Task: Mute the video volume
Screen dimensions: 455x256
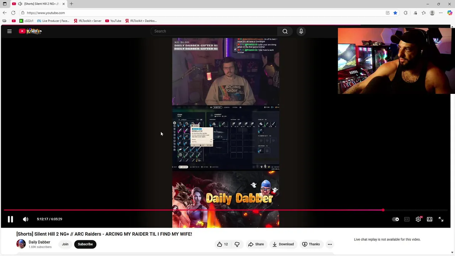Action: pos(26,219)
